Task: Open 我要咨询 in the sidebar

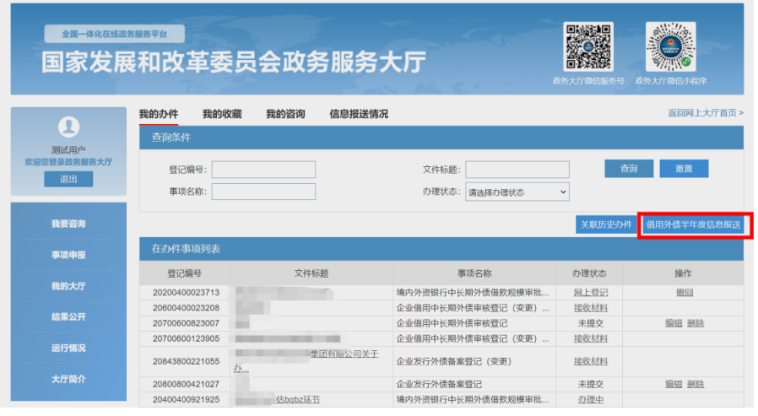Action: 68,224
